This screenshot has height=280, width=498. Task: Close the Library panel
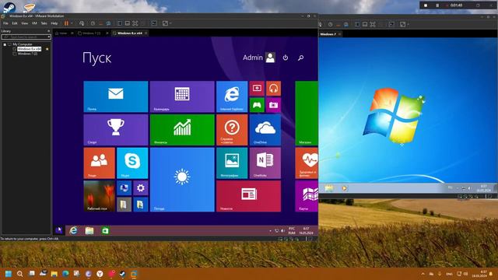48,31
